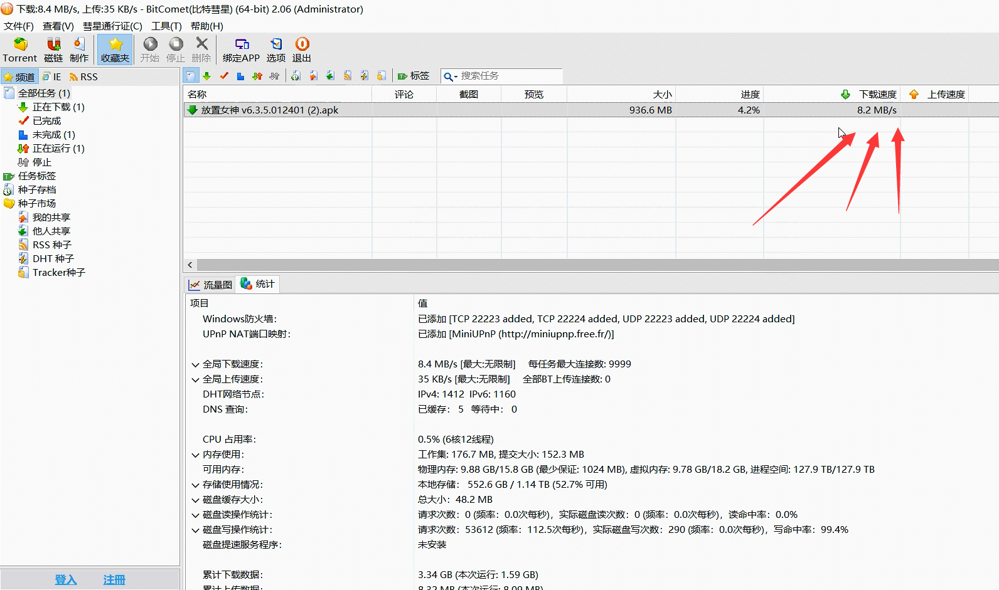Click the others-shares filter icon
The image size is (999, 590).
coord(330,76)
